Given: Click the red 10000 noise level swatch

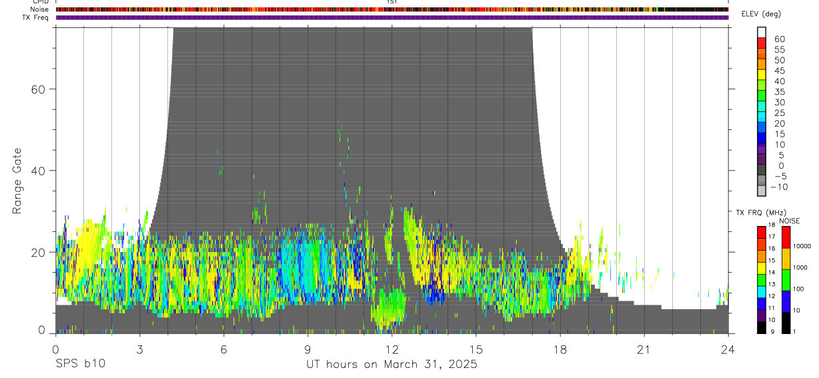Looking at the screenshot, I should 786,237.
